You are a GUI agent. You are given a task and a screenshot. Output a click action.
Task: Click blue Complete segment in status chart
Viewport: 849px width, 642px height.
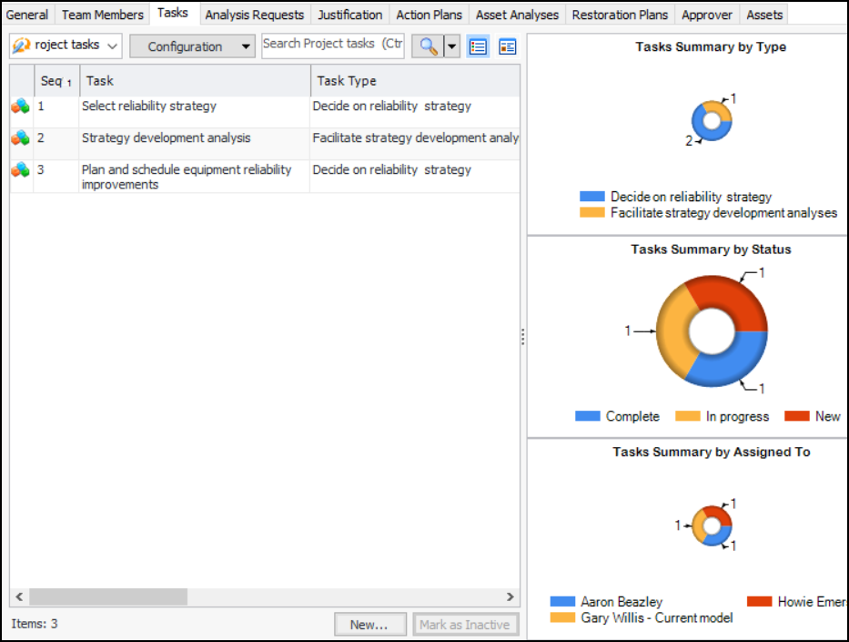coord(731,362)
